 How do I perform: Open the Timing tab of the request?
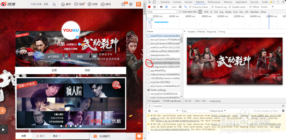point(221,31)
